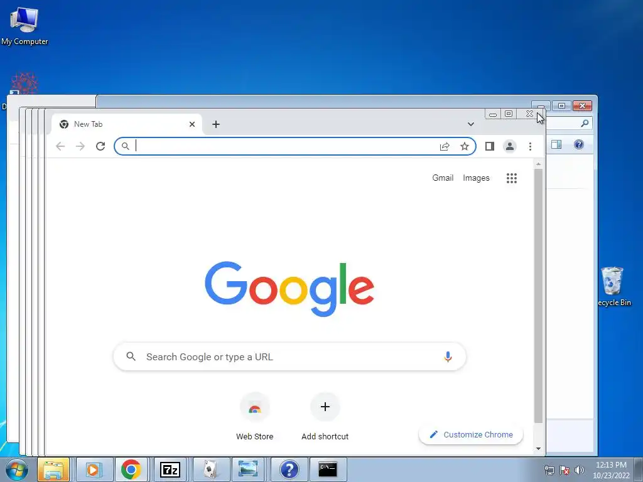Open the picture viewer taskbar icon
Screen dimensions: 643x482
pyautogui.click(x=248, y=469)
